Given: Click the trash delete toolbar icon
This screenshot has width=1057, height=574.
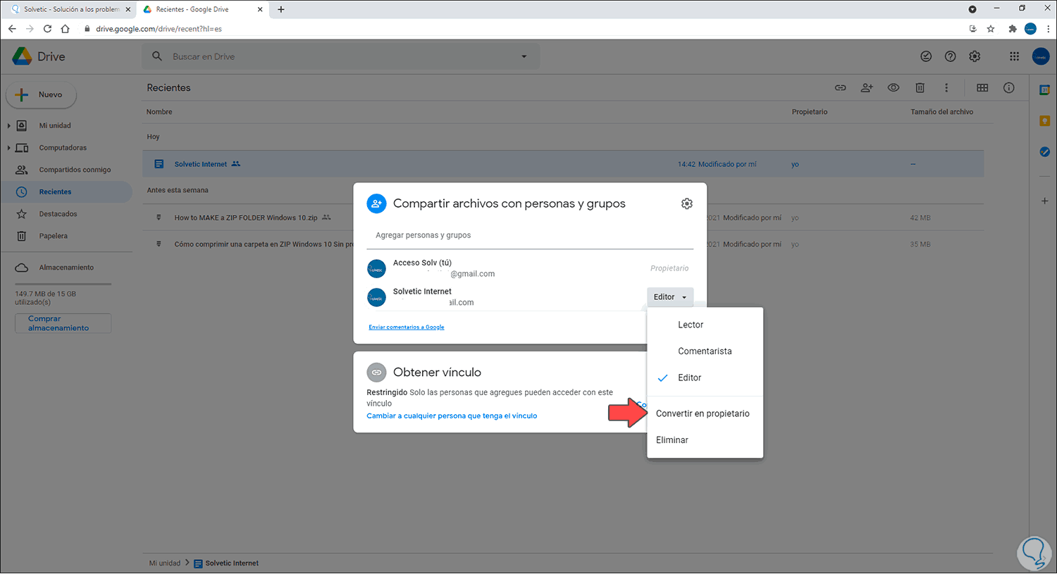Looking at the screenshot, I should pos(920,88).
